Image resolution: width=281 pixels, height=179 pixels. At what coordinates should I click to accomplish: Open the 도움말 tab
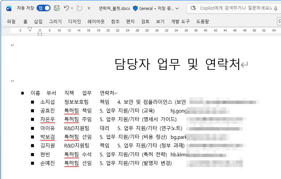pyautogui.click(x=203, y=22)
